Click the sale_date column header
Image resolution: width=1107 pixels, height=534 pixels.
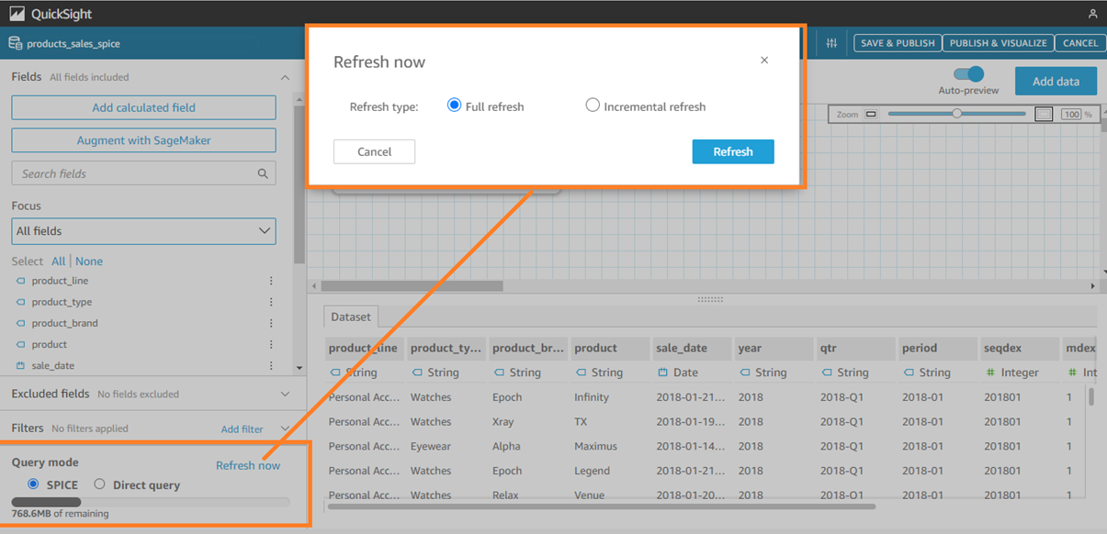pyautogui.click(x=692, y=348)
